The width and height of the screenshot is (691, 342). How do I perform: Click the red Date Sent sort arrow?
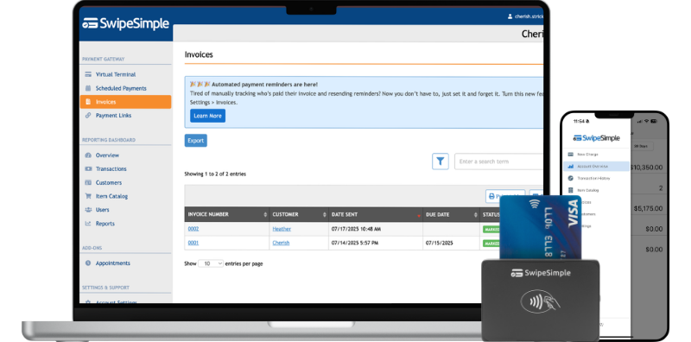coord(419,216)
